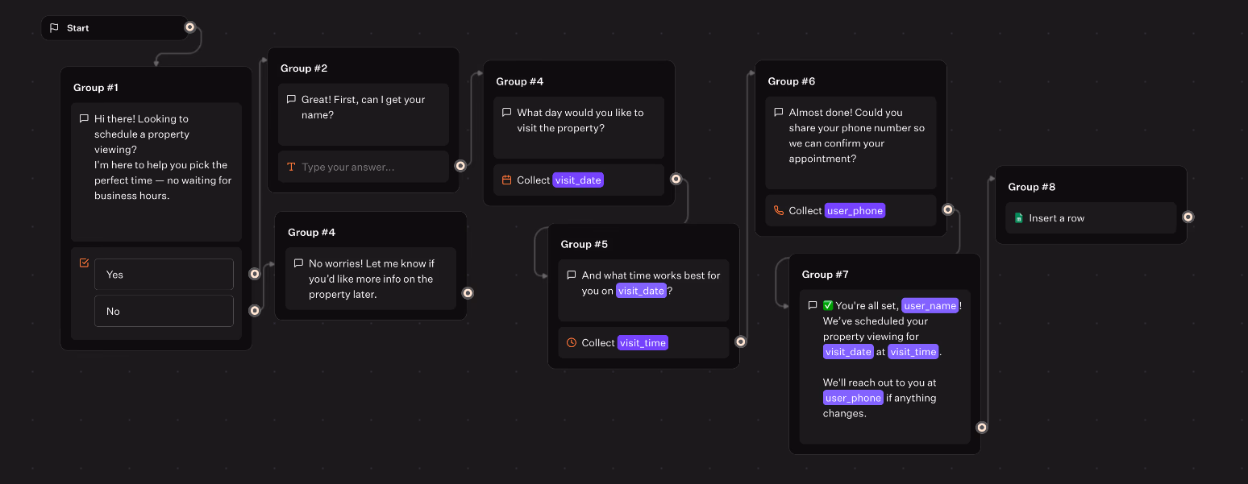Click the visit_date variable tag in Group #5
Viewport: 1248px width, 484px height.
641,291
